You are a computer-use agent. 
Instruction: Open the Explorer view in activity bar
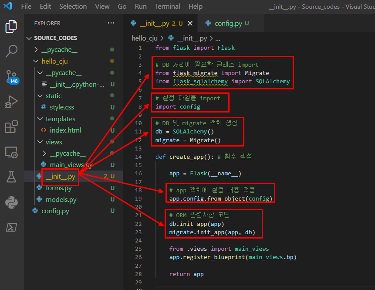tap(11, 26)
